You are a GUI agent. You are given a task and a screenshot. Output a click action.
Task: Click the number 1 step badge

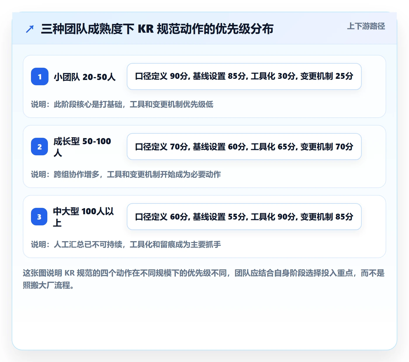pyautogui.click(x=40, y=76)
